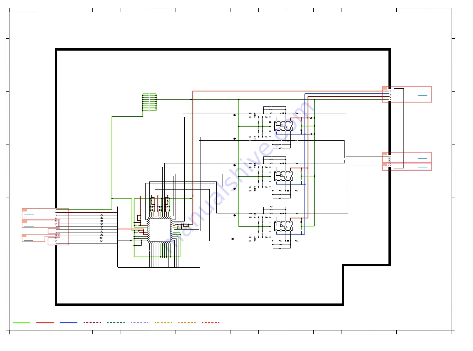Select the dark green dashed legend line
The width and height of the screenshot is (473, 351).
[116, 323]
